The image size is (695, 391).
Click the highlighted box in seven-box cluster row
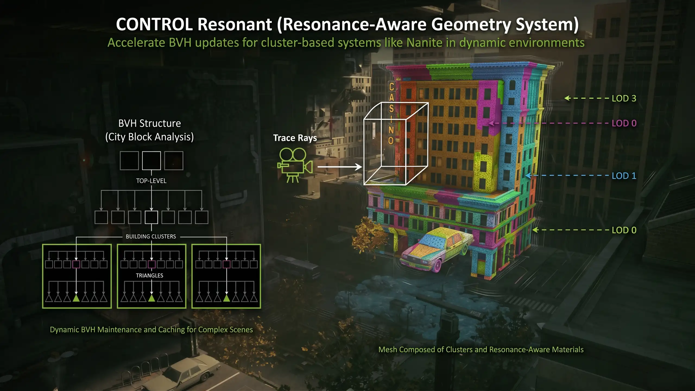(151, 217)
